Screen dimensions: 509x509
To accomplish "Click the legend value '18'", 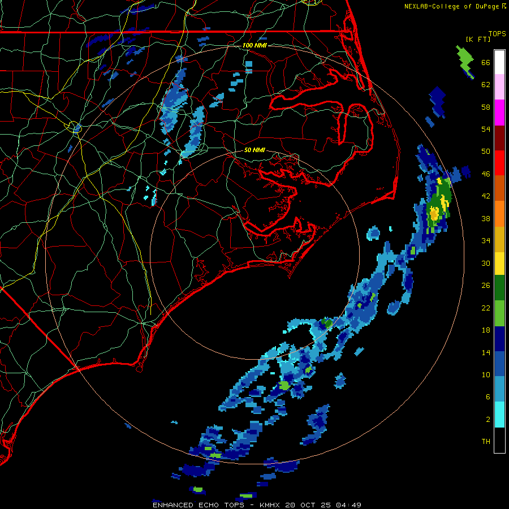I will (486, 330).
